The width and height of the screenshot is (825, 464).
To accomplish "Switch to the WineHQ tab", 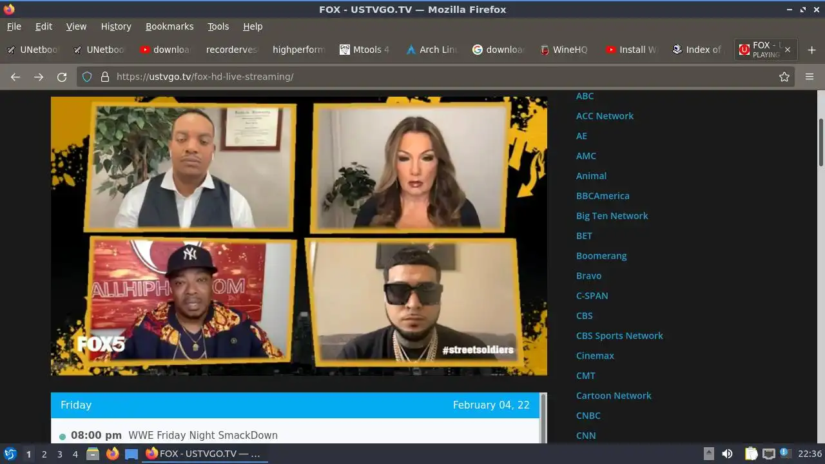I will 564,50.
